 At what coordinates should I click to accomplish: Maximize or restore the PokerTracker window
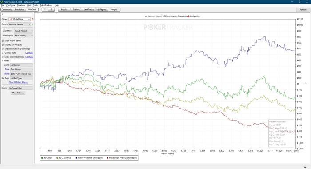coord(299,2)
